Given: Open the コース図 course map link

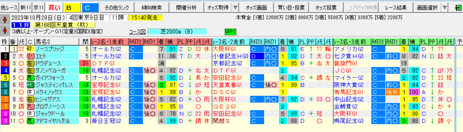Looking at the screenshot, I should [x=137, y=32].
